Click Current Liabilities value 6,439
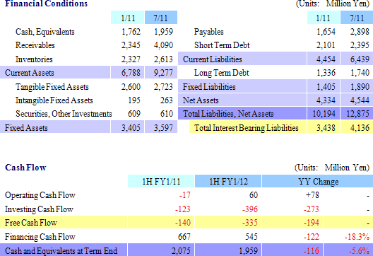373x256 pixels. pos(360,59)
